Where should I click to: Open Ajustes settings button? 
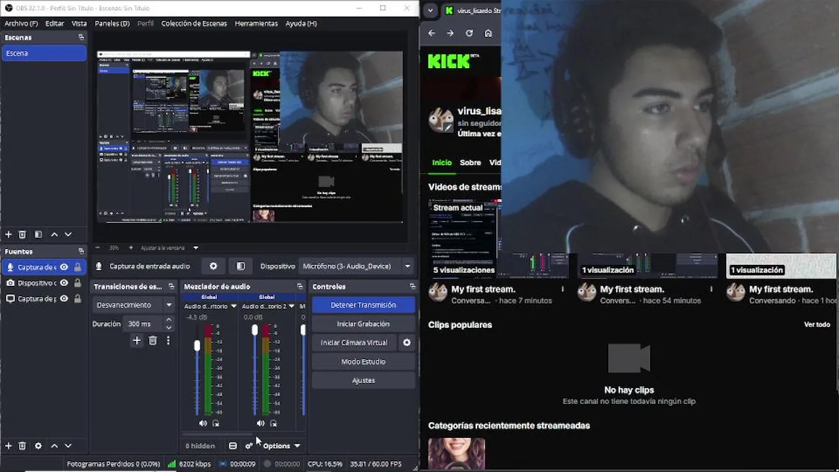[x=363, y=380]
